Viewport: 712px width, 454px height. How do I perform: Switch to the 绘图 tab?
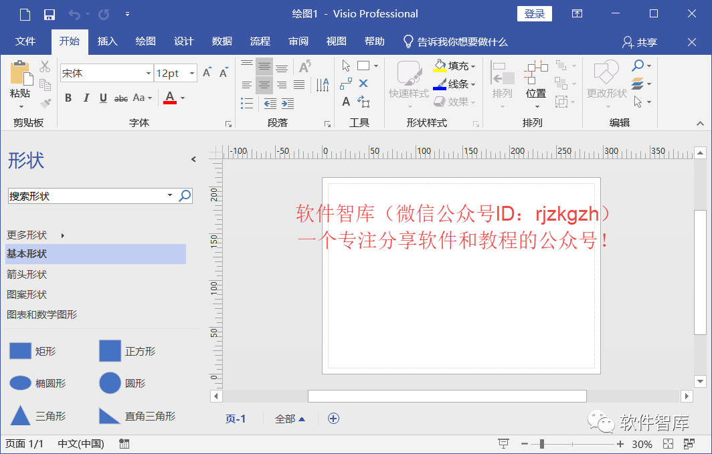pos(146,41)
